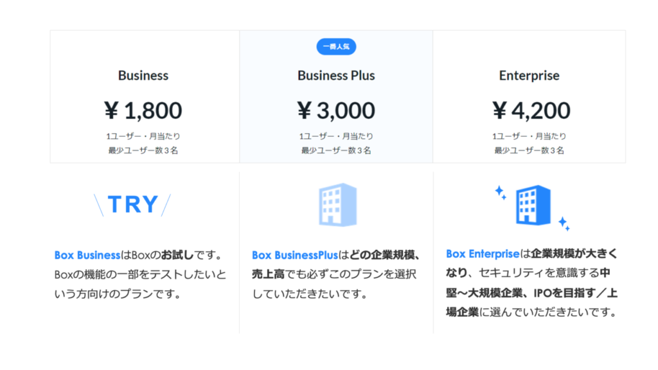Click 最少ユーザー数3名 under Business
Screen dimensions: 658x370
pyautogui.click(x=143, y=150)
